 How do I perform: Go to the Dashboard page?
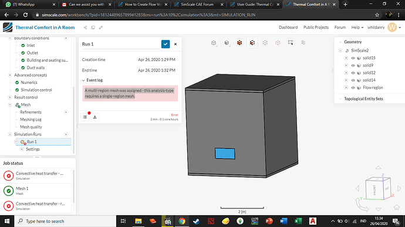point(288,28)
